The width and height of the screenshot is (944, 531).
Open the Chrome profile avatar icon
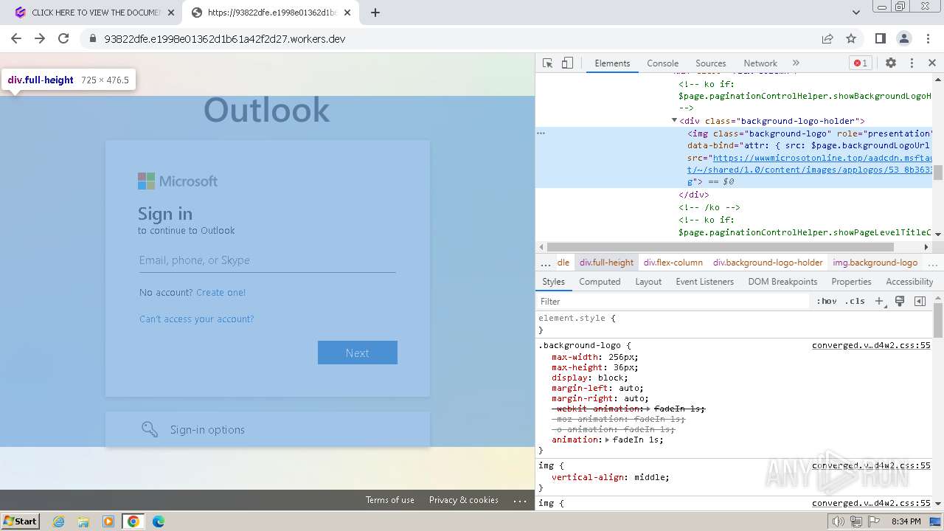pyautogui.click(x=903, y=38)
